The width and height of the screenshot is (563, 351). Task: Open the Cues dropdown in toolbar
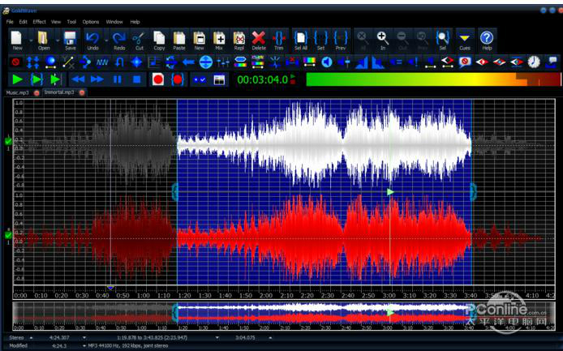(x=464, y=38)
